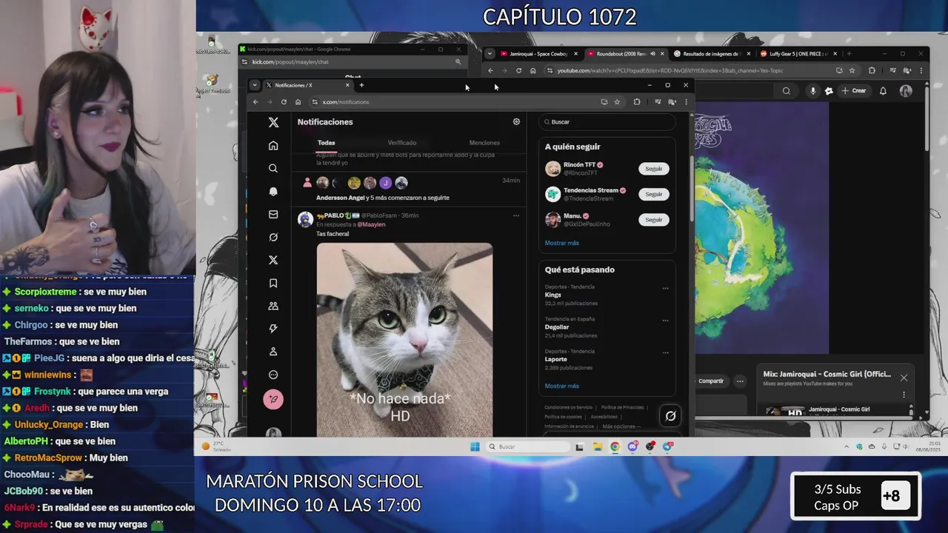The width and height of the screenshot is (948, 533).
Task: Click the x.com/notifications address bar
Action: [x=452, y=102]
